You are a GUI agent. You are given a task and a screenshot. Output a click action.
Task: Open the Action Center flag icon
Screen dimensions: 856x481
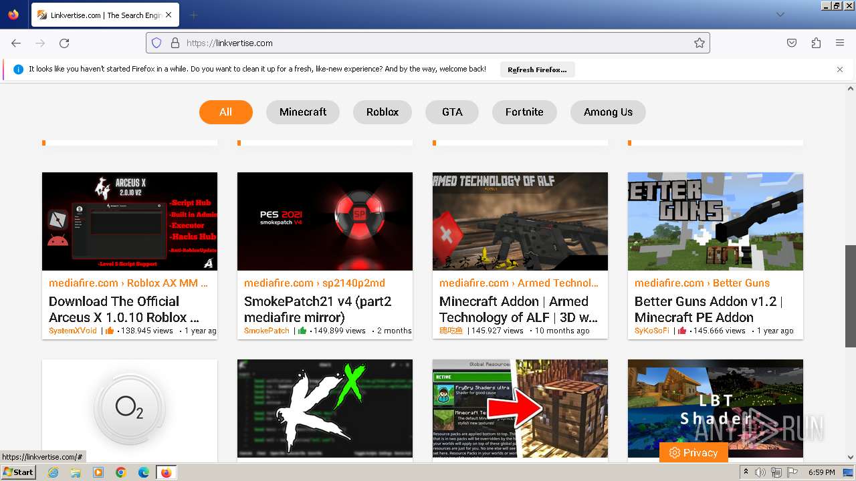[x=792, y=472]
